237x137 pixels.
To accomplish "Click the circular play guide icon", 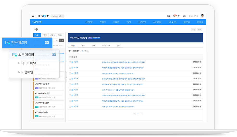I will coord(179,16).
